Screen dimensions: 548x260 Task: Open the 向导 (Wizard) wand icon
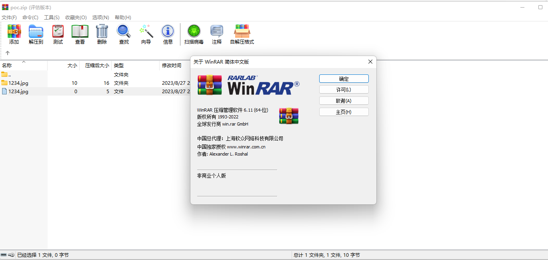tap(146, 31)
